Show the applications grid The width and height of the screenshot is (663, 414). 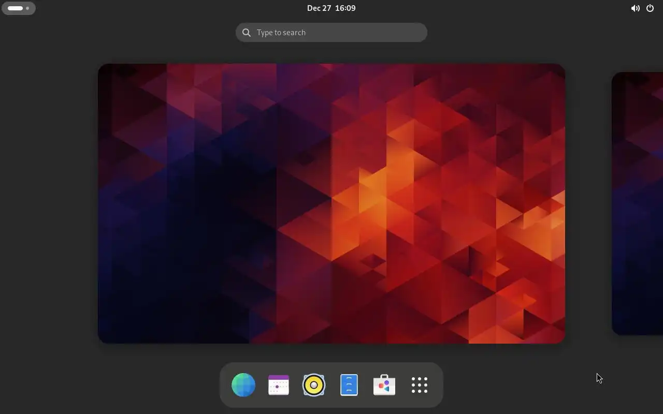click(x=420, y=385)
